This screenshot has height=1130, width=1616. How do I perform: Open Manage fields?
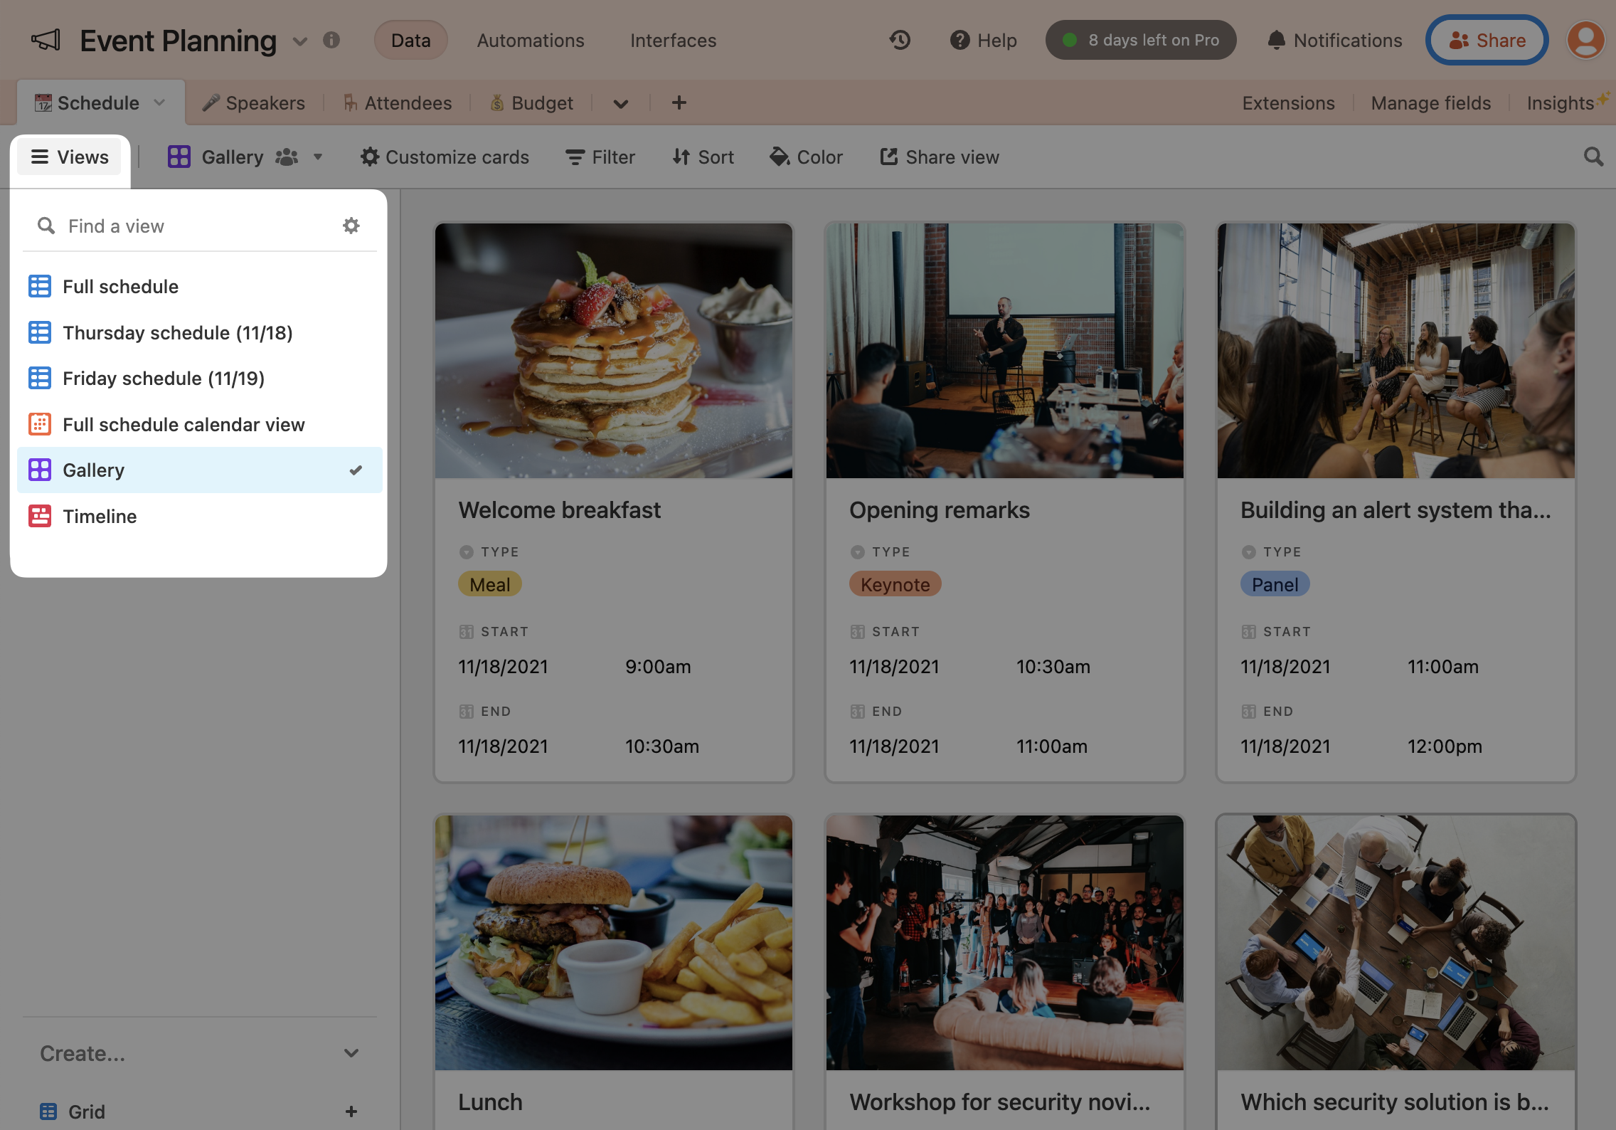pyautogui.click(x=1430, y=102)
